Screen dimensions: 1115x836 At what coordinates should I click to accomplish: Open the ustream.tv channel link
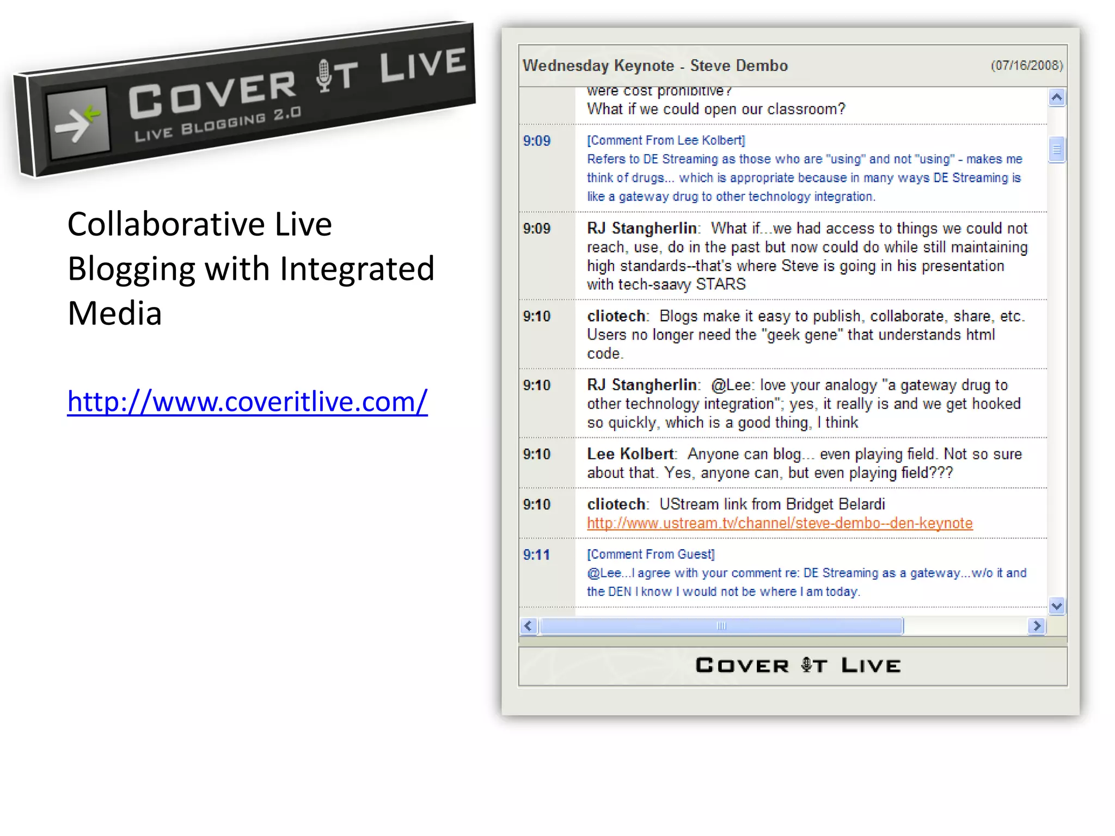779,523
